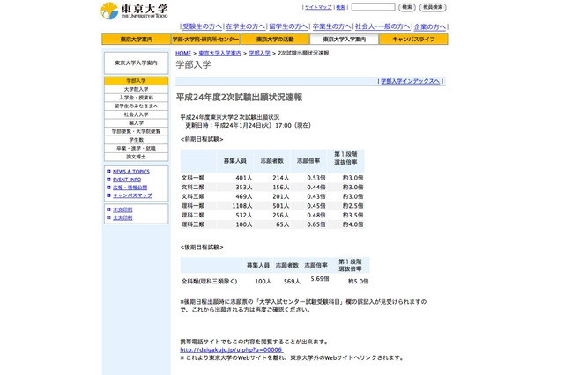Click the 全文印刷 print link

coord(122,217)
